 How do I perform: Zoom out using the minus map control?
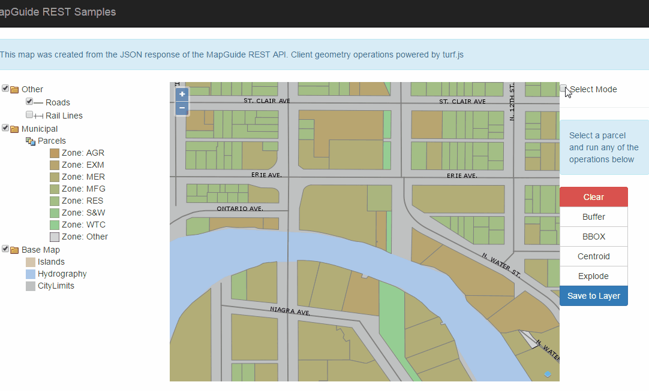[x=182, y=108]
